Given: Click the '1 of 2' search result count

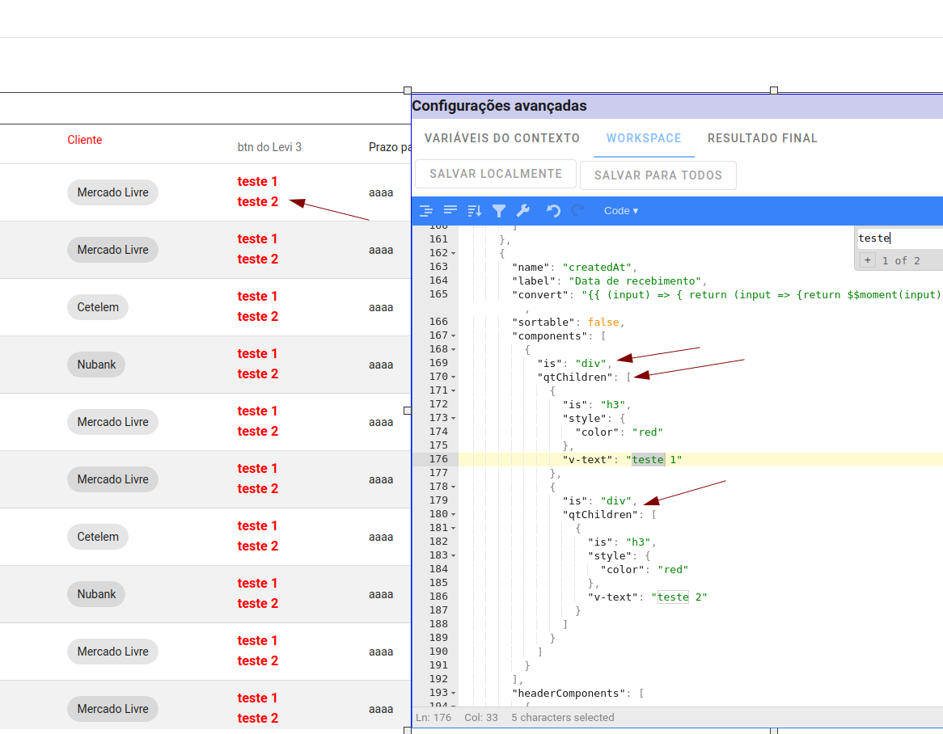Looking at the screenshot, I should click(901, 261).
